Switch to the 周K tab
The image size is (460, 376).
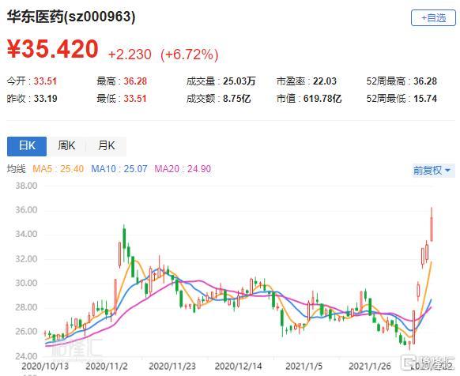[66, 146]
